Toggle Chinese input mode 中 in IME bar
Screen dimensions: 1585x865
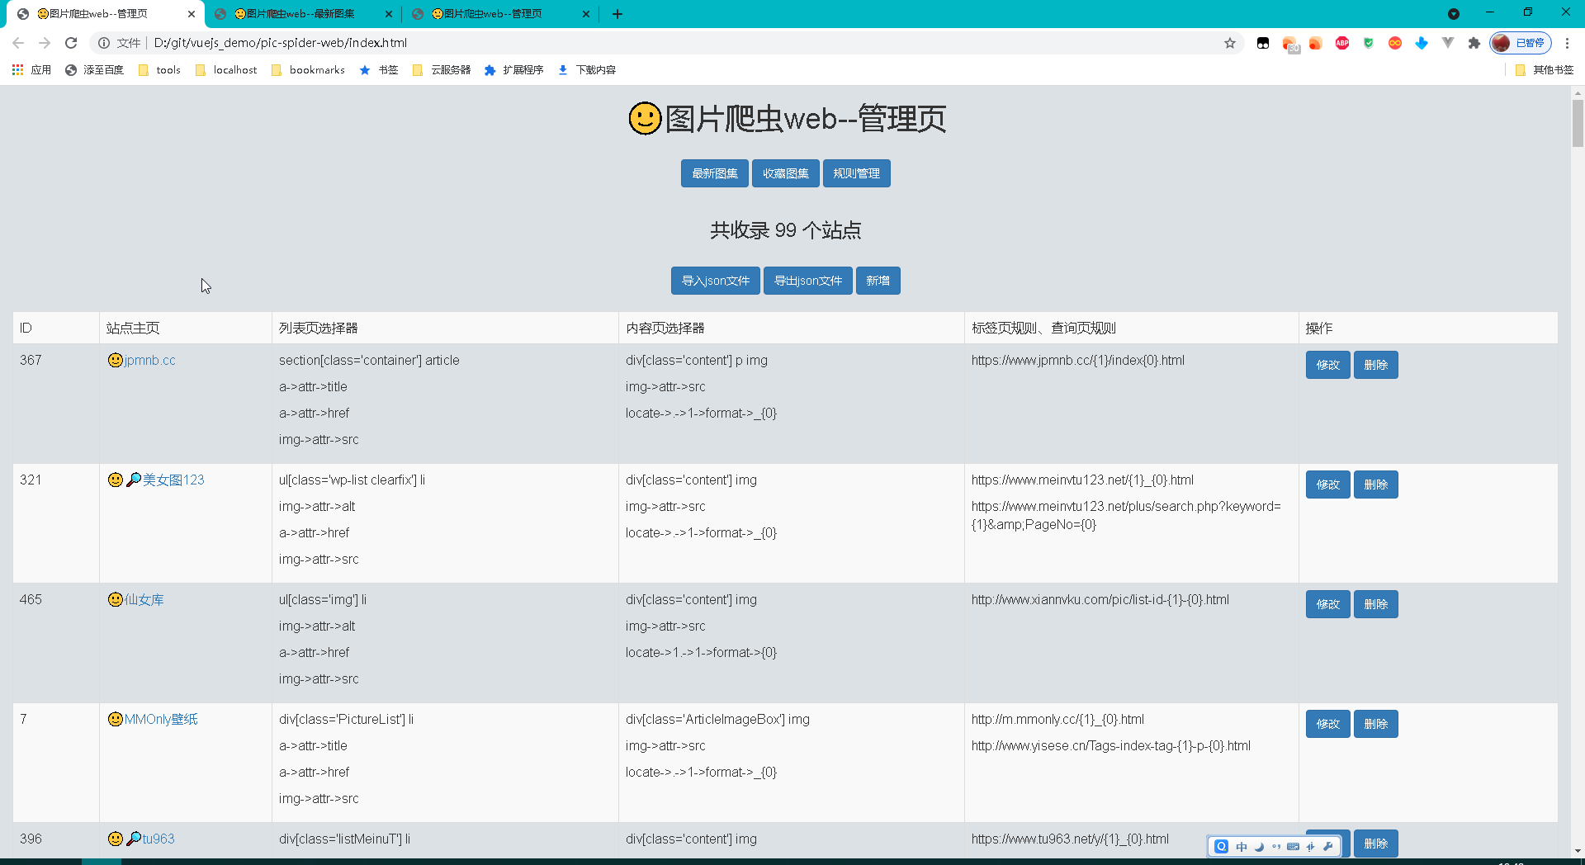(1242, 846)
